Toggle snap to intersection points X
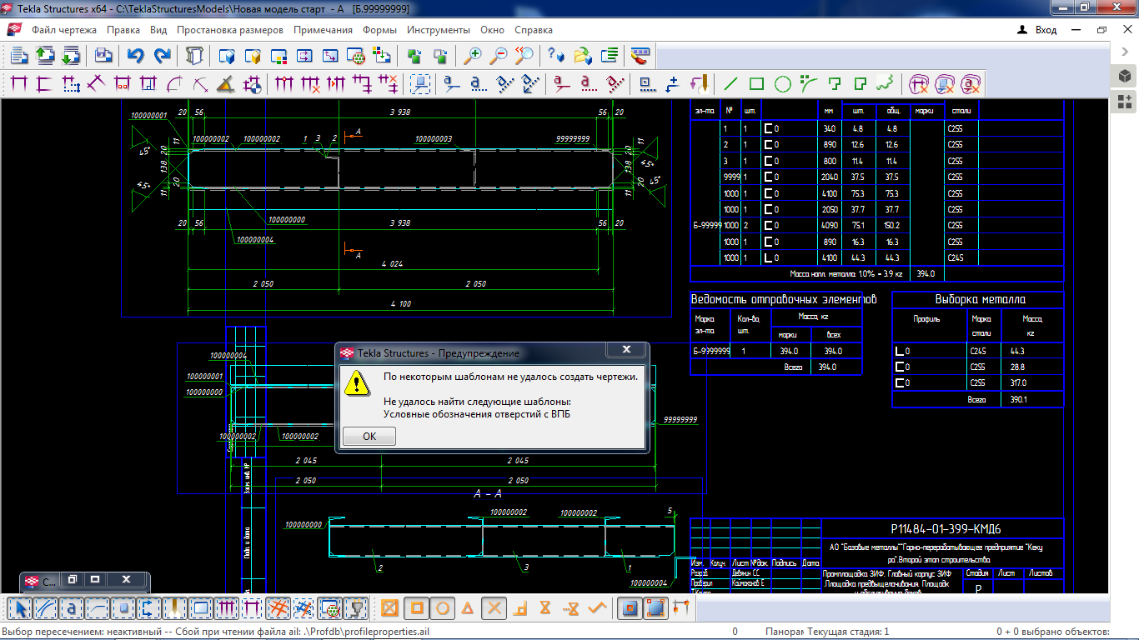1139x640 pixels. [x=494, y=608]
